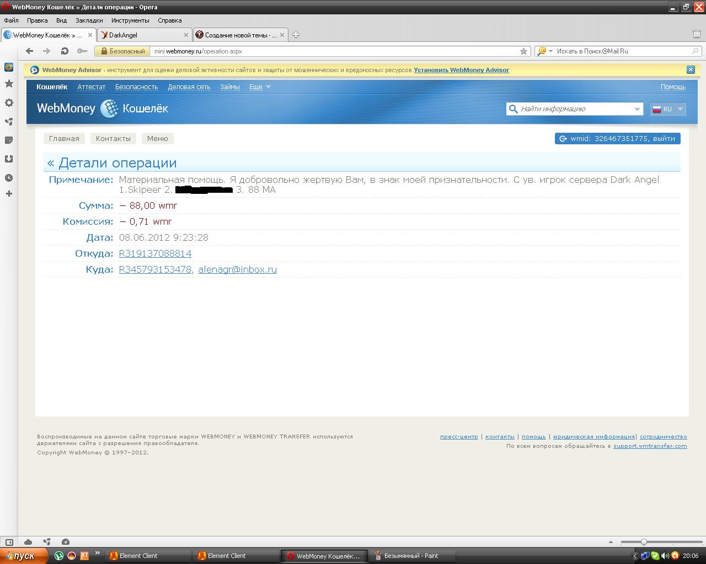Screen dimensions: 706x564
Task: Open the Еще dropdown in WebMoney menu
Action: [x=260, y=87]
